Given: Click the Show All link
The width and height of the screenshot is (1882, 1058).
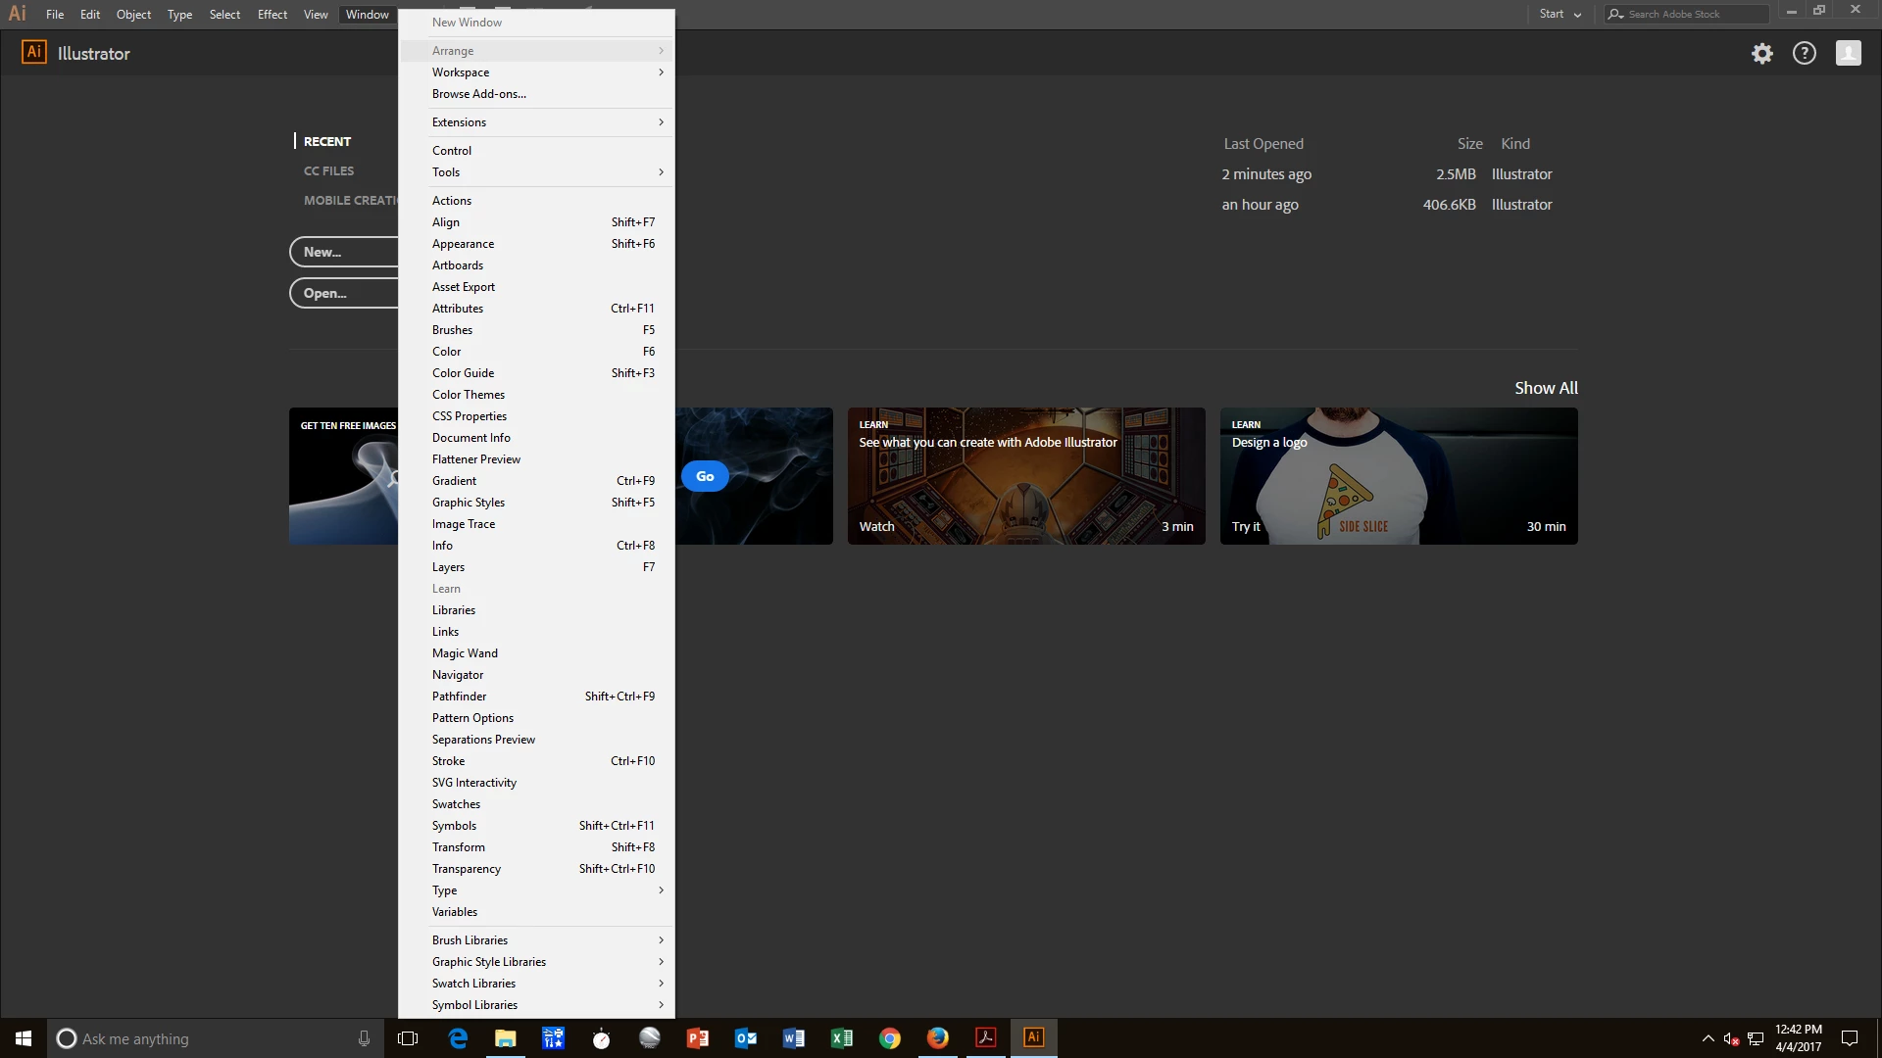Looking at the screenshot, I should pyautogui.click(x=1545, y=388).
